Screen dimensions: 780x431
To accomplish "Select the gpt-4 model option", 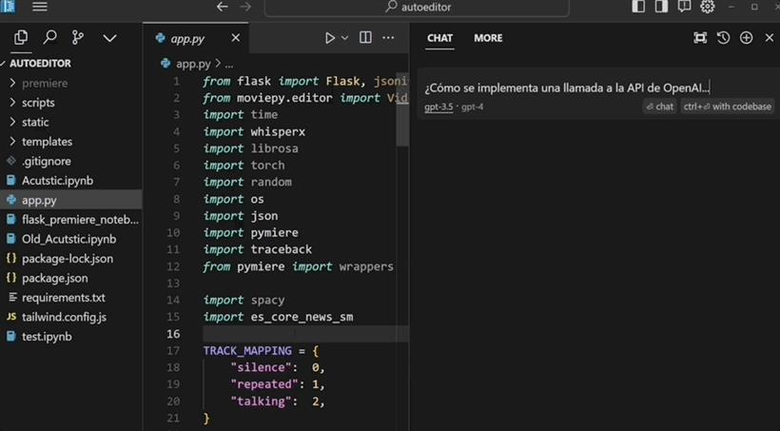I will pyautogui.click(x=472, y=107).
